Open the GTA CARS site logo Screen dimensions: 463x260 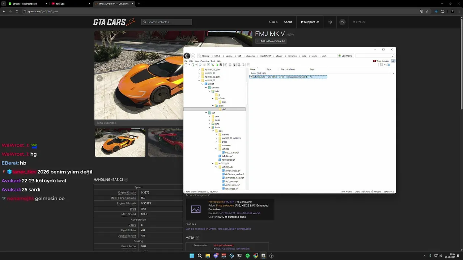pyautogui.click(x=114, y=22)
